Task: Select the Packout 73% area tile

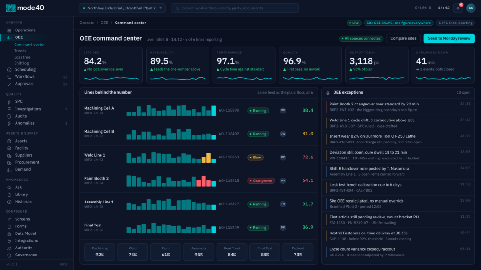Action: (x=298, y=252)
